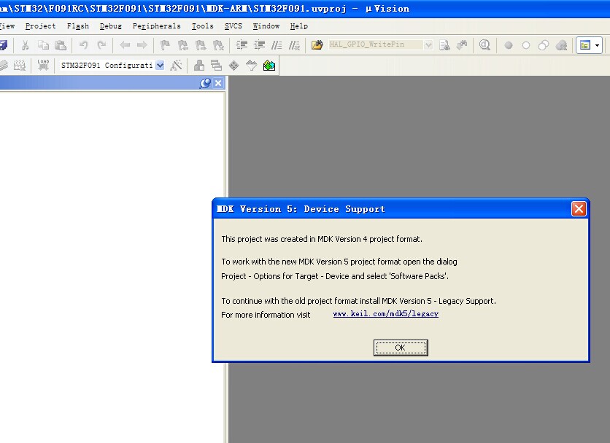This screenshot has width=610, height=443.
Task: Click the Manage Multi-Project windows icon
Action: tap(216, 66)
